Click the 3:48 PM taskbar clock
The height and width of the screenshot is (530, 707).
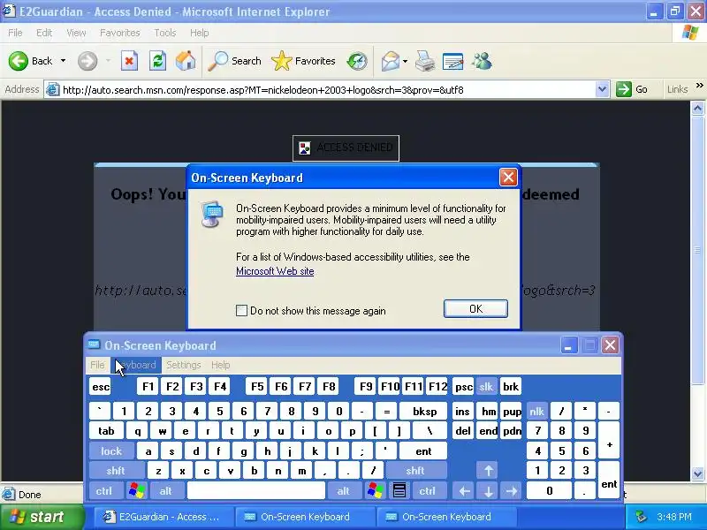(x=674, y=517)
